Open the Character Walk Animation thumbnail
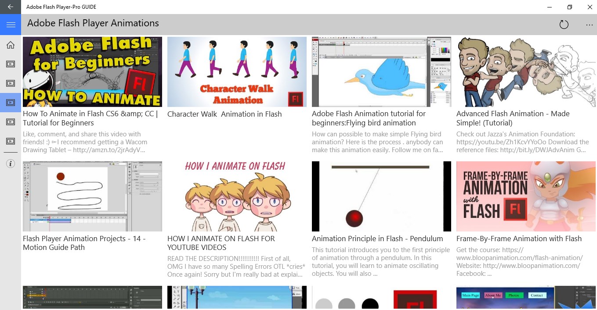597x310 pixels. (x=237, y=72)
